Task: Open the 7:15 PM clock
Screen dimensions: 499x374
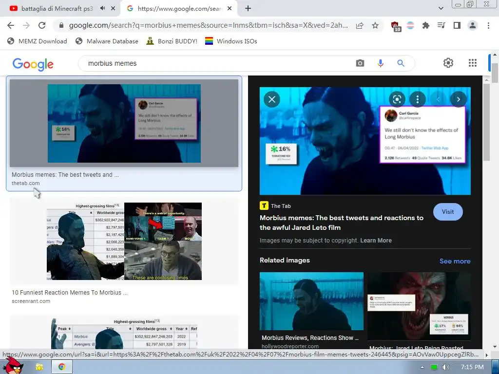Action: (472, 367)
